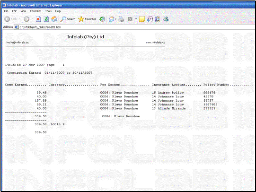The image size is (256, 192).
Task: Open the File menu
Action: [x=6, y=11]
